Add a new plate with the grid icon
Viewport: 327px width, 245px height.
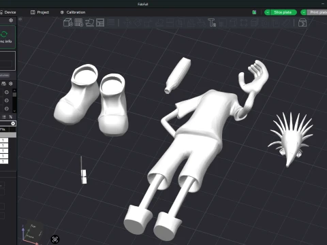click(x=79, y=22)
